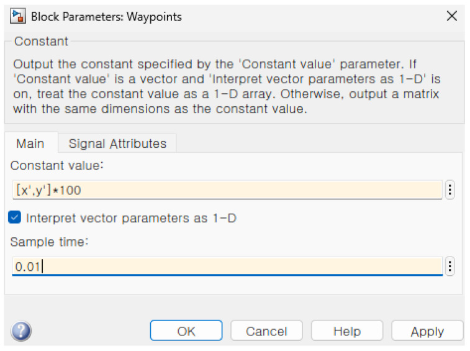Focus the Constant value input field

pos(227,190)
